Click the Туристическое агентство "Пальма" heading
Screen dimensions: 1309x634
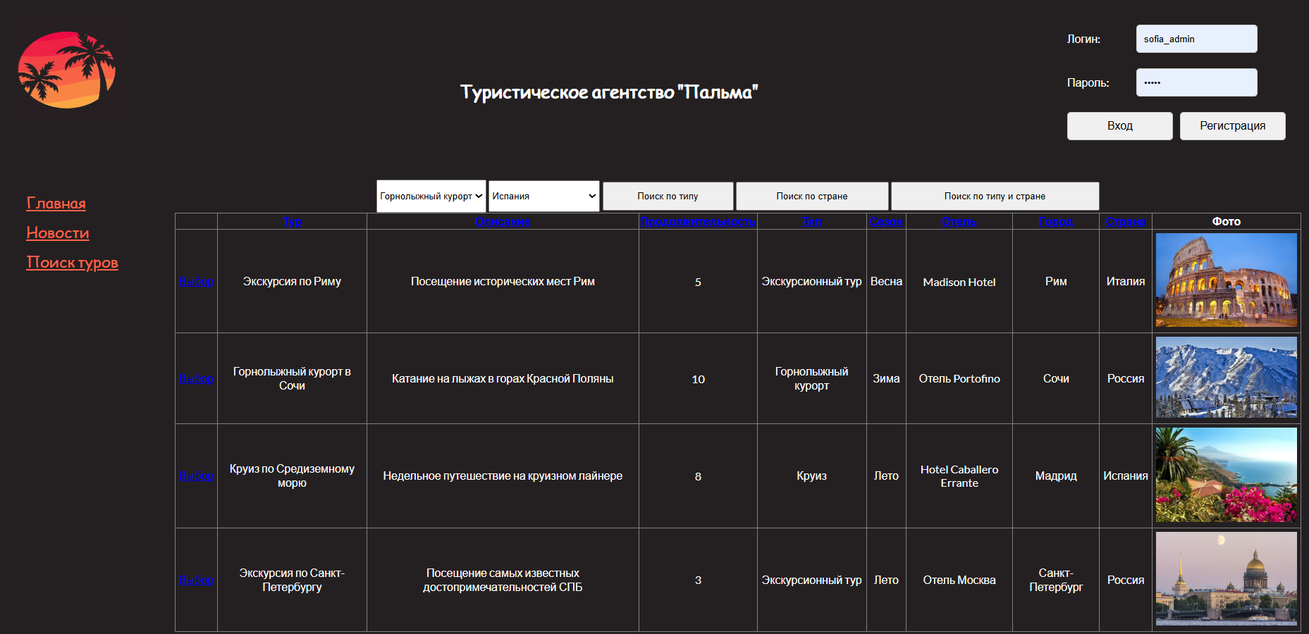[609, 92]
